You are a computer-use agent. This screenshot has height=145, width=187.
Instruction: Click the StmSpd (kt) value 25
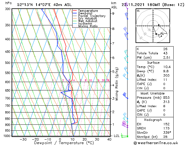165,137
